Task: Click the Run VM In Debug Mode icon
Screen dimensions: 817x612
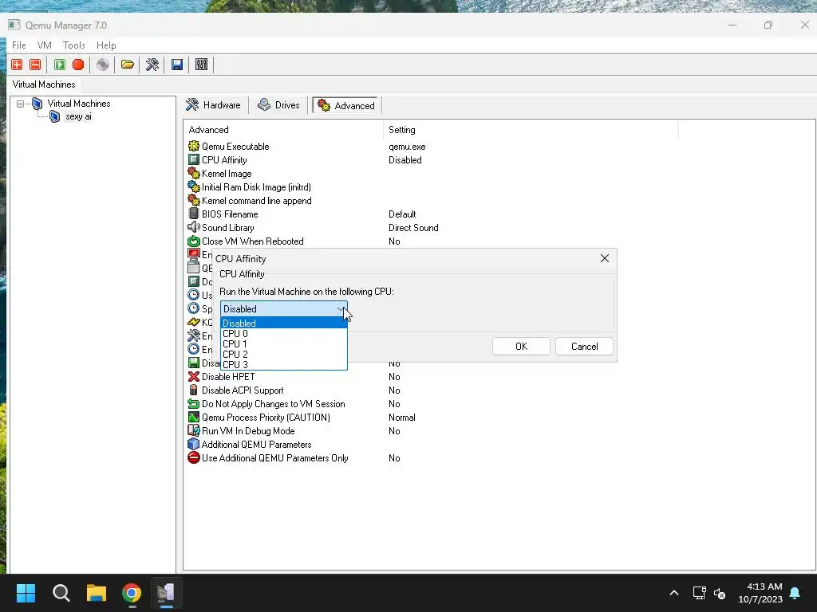Action: [x=194, y=430]
